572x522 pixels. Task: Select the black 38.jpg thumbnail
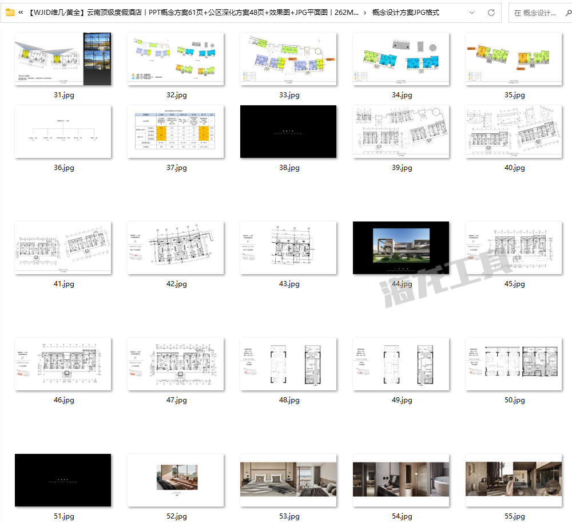289,132
